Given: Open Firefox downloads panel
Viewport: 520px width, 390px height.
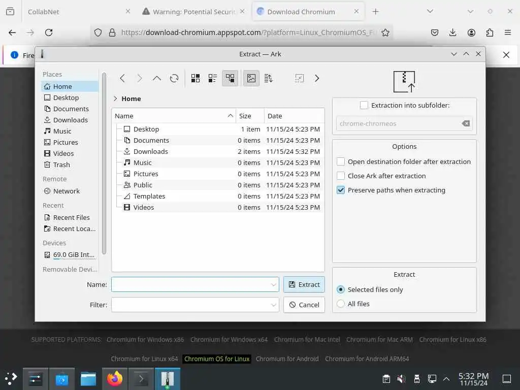Looking at the screenshot, I should tap(452, 32).
